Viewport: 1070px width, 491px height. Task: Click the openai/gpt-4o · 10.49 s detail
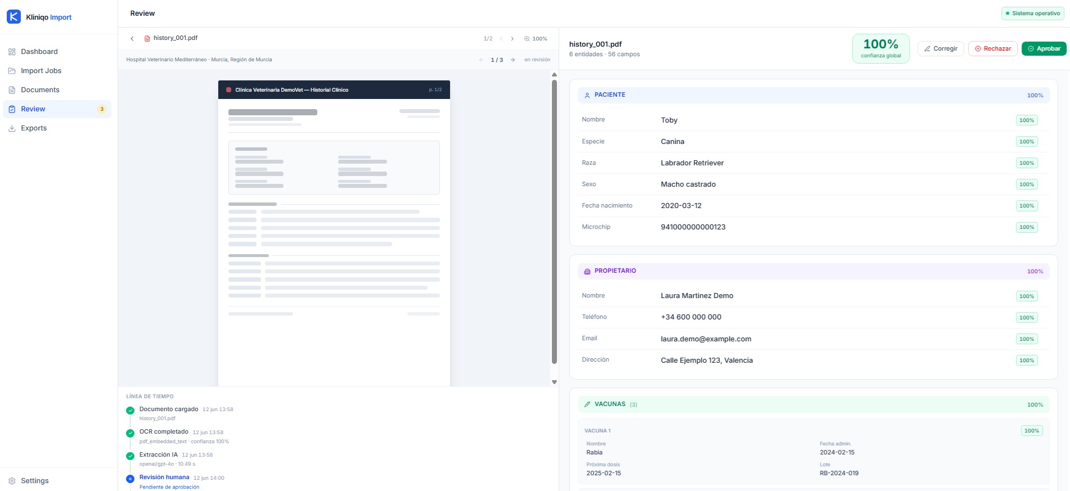[167, 465]
